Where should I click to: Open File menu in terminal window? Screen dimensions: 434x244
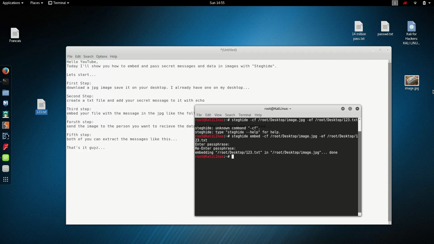coord(199,115)
